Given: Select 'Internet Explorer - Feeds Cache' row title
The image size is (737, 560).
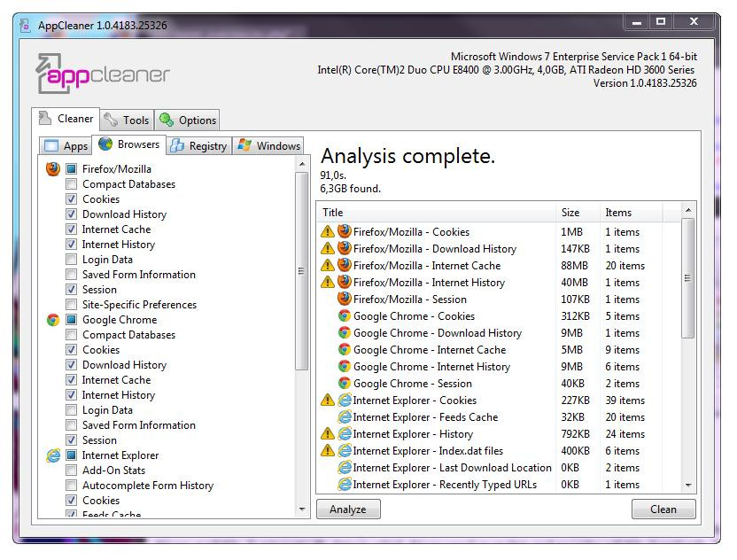Looking at the screenshot, I should click(425, 417).
